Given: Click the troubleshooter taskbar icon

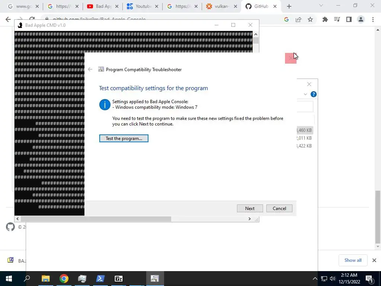Looking at the screenshot, I should pyautogui.click(x=155, y=279).
